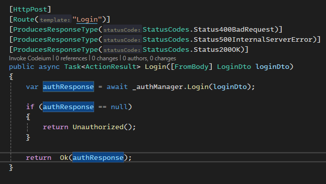Click the Invoke Codeium code lens

pos(30,58)
